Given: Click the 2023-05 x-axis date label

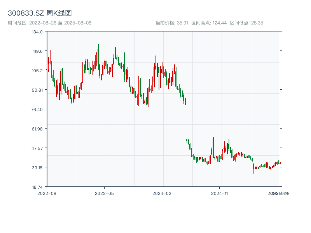Looking at the screenshot, I should [x=104, y=193].
